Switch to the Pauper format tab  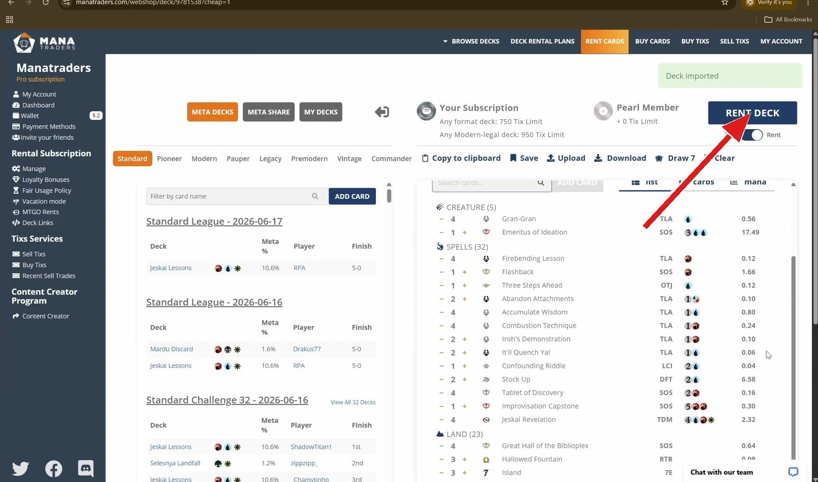(238, 159)
